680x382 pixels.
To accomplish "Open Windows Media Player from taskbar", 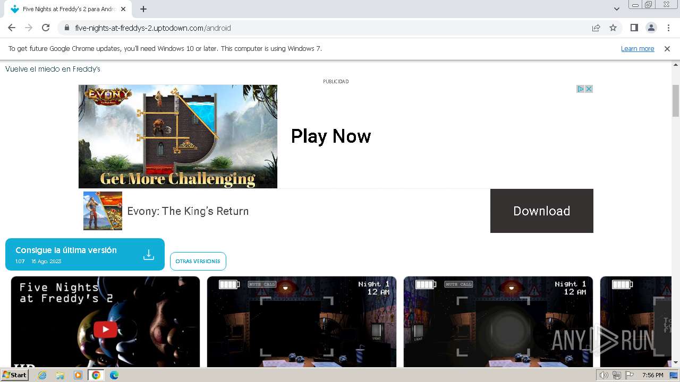I will (x=78, y=375).
